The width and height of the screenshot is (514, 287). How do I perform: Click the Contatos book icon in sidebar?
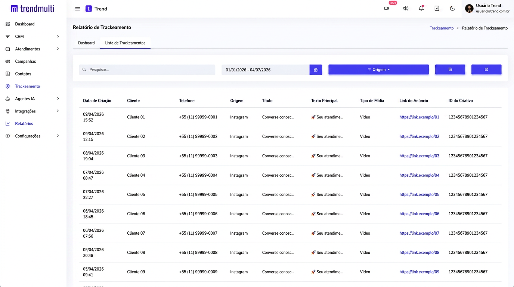pyautogui.click(x=8, y=74)
